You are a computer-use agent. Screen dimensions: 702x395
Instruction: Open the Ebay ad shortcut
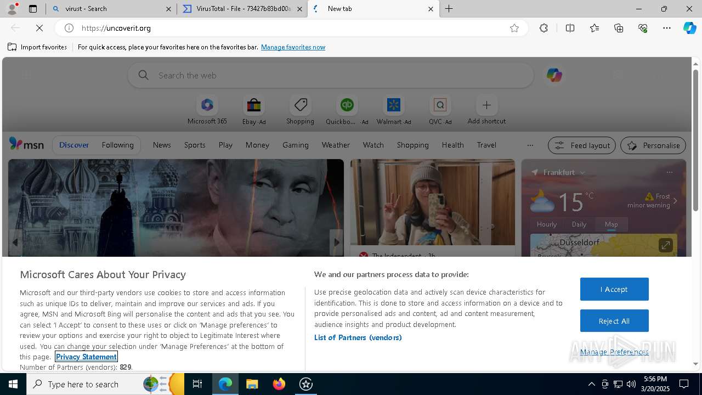254,110
